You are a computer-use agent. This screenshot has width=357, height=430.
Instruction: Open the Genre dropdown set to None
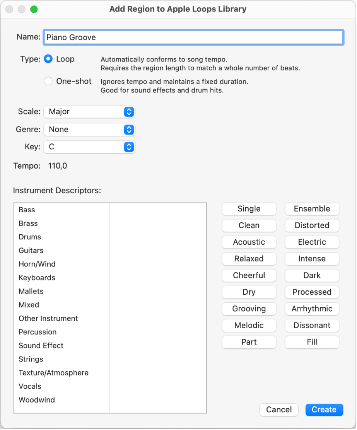coord(89,129)
